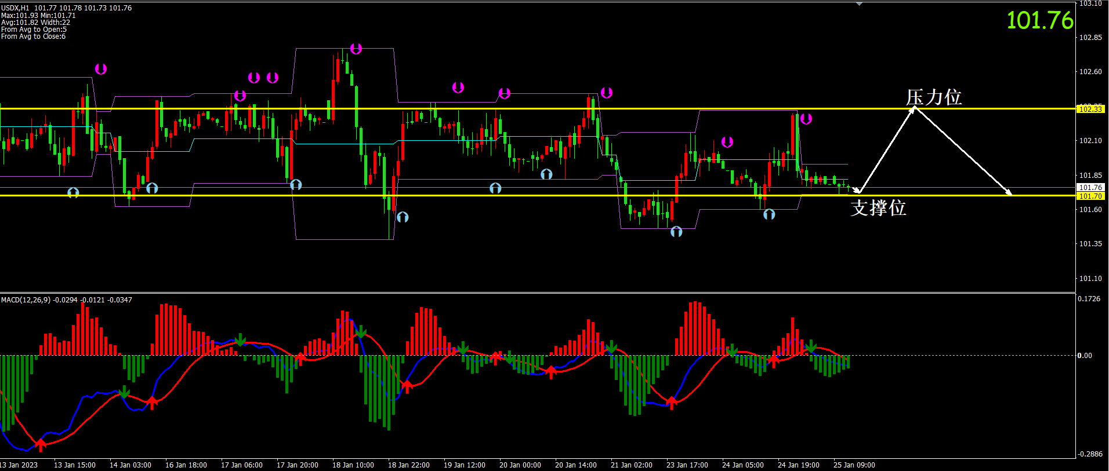Select the rightmost magenta down arrow signal
Image resolution: width=1109 pixels, height=471 pixels.
pos(806,119)
